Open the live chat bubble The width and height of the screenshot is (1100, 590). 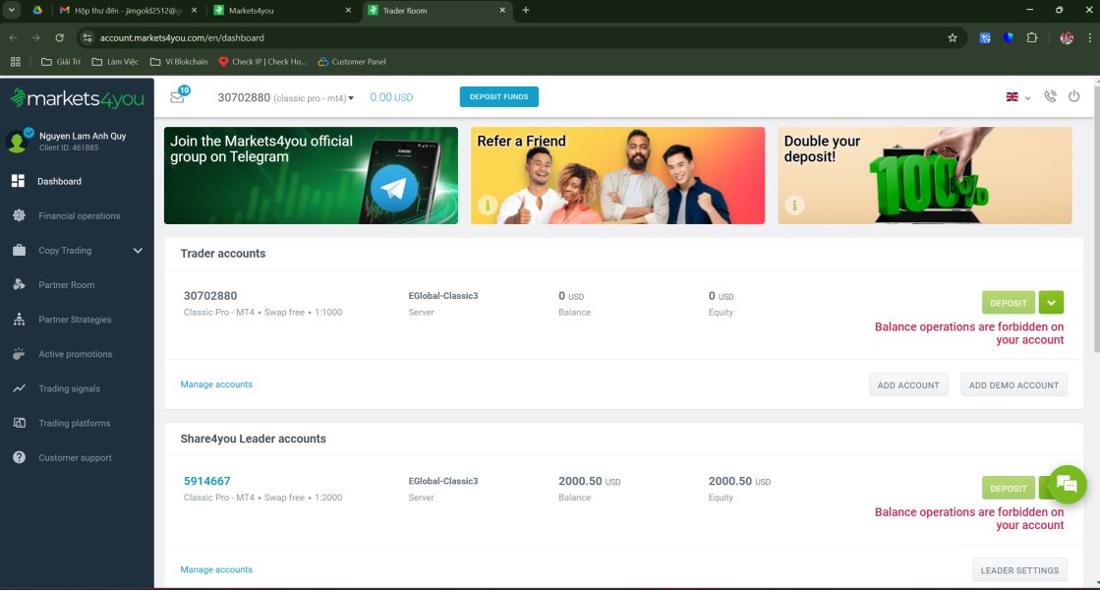[x=1067, y=484]
